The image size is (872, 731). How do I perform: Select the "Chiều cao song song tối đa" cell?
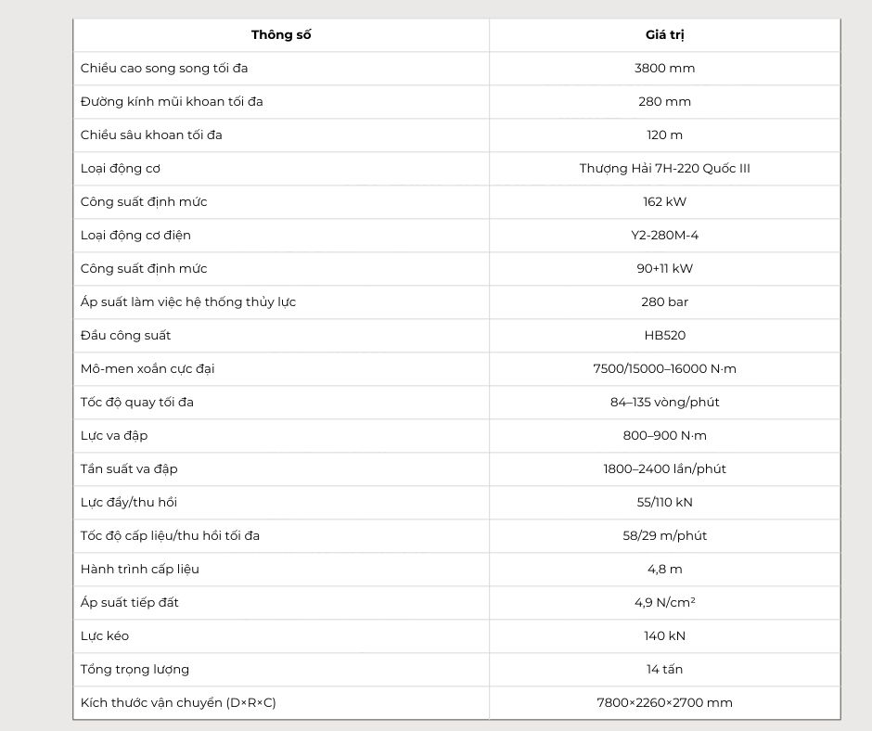click(x=164, y=69)
